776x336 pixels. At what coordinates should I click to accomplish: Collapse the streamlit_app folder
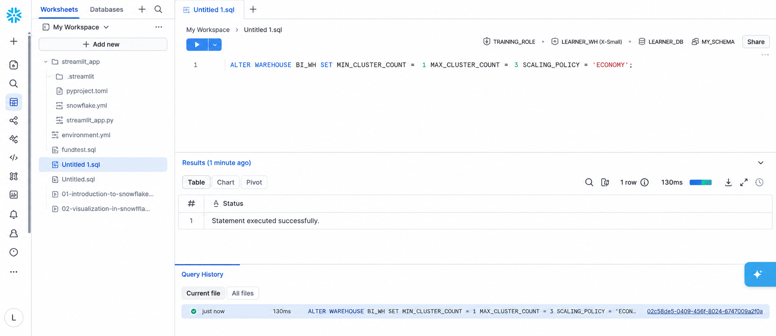pyautogui.click(x=46, y=61)
